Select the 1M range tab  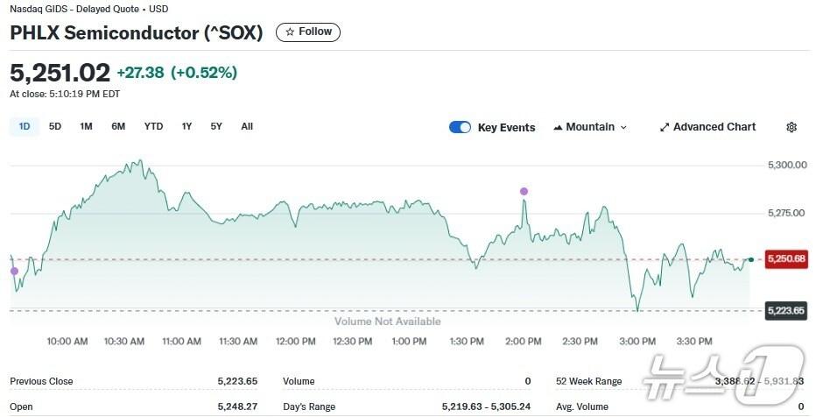coord(86,126)
